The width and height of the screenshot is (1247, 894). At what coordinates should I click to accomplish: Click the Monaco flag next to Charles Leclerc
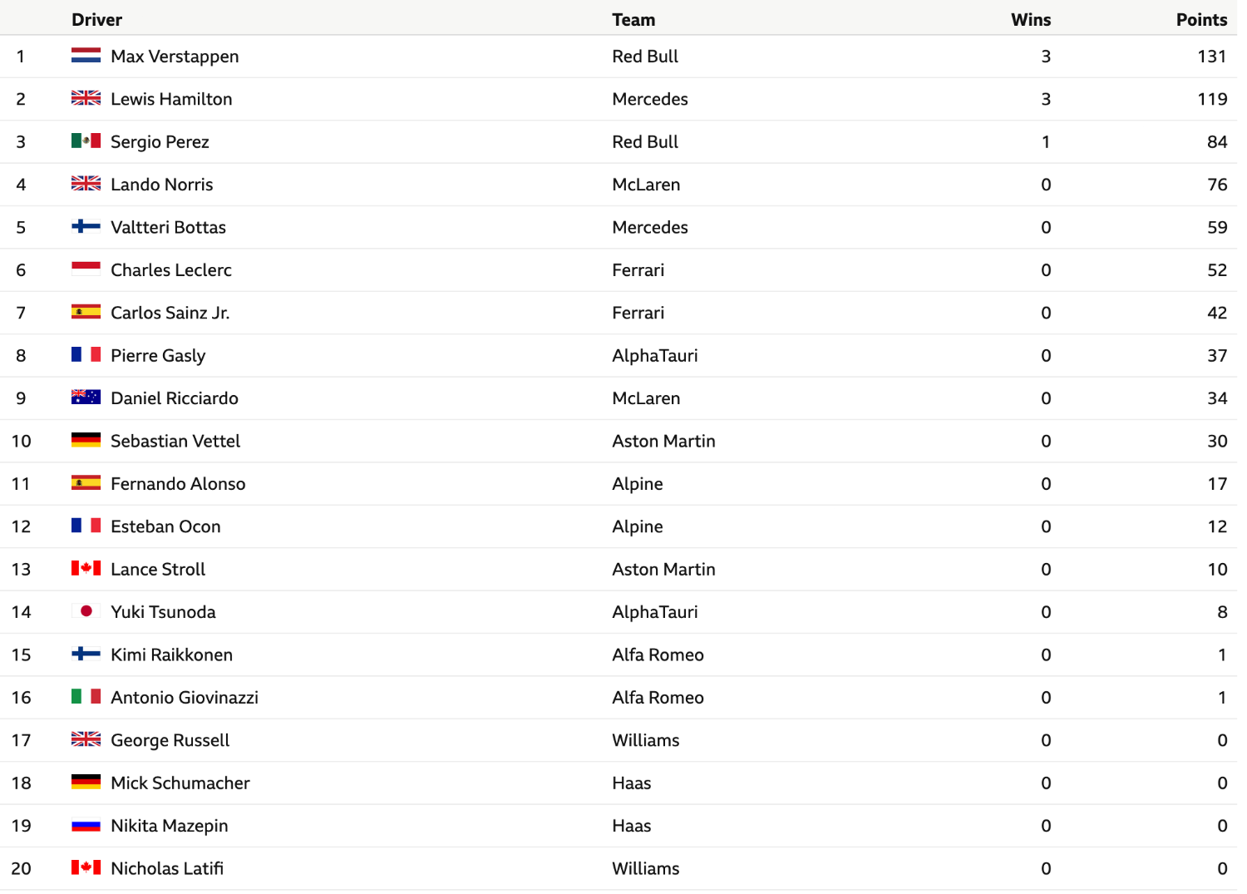pyautogui.click(x=86, y=269)
